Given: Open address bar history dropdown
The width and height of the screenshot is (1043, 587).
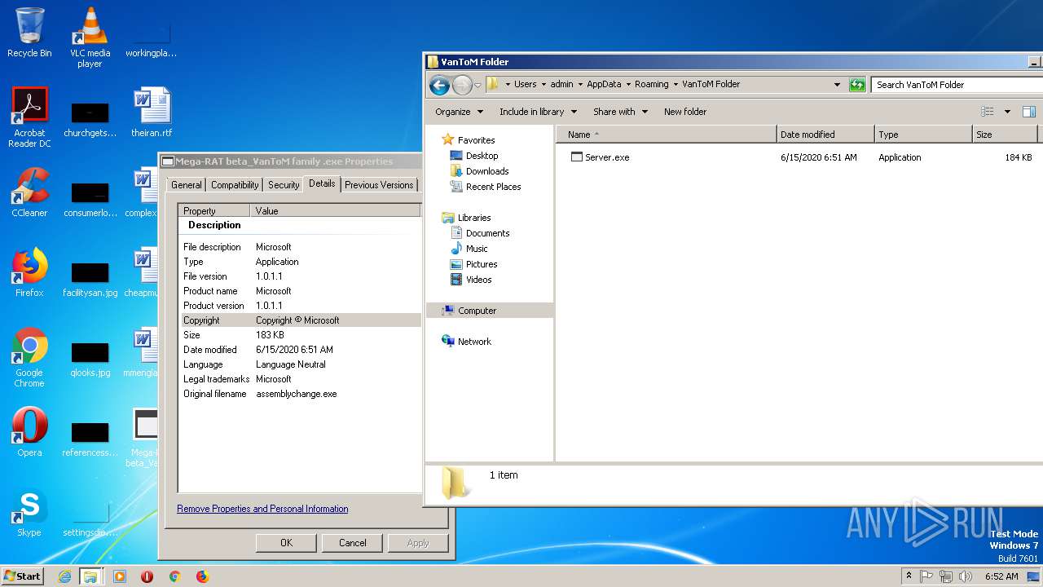Looking at the screenshot, I should point(837,85).
